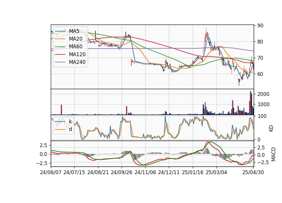This screenshot has height=203, width=282.
Task: Click the left-axis 0.0 MACD label
Action: click(43, 154)
